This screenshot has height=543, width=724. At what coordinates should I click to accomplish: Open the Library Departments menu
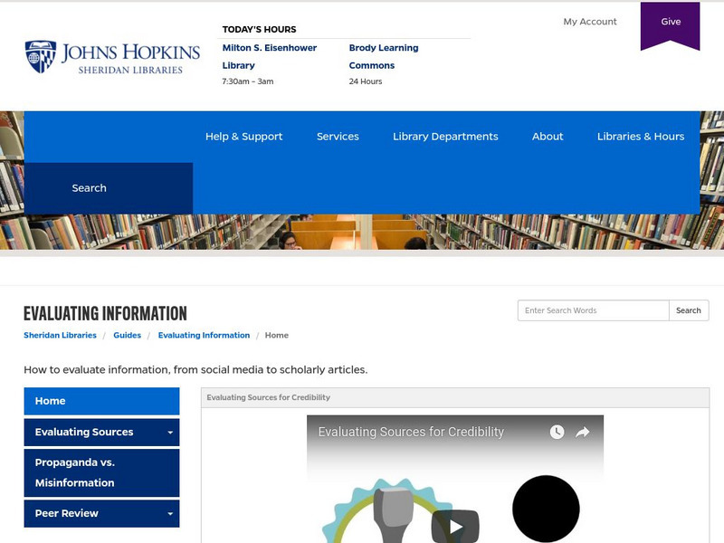pyautogui.click(x=445, y=137)
